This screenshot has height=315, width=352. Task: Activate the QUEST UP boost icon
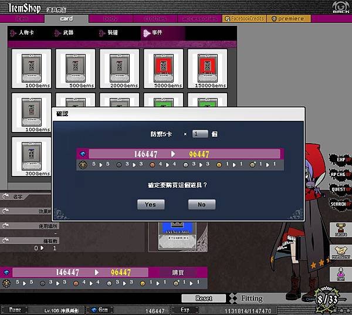tap(341, 189)
